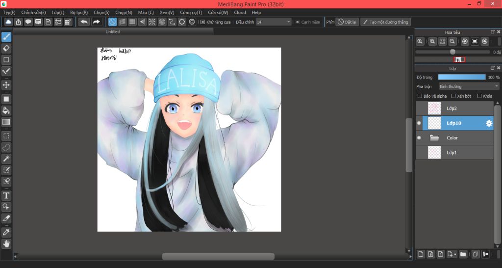502x268 pixels.
Task: Open Bộ lọc(R) menu
Action: 79,12
